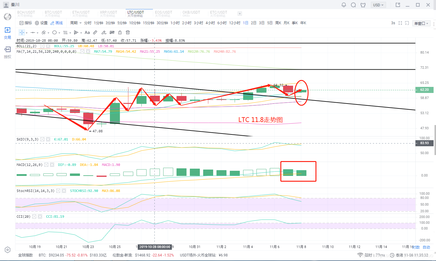Remove the CCI(20) indicator with its X icon
The width and height of the screenshot is (436, 261).
pyautogui.click(x=40, y=216)
